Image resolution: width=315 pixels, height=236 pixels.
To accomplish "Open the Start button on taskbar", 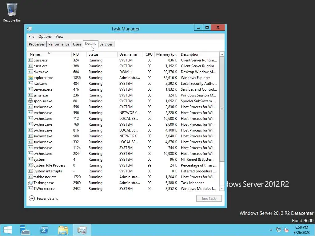I will [x=8, y=230].
